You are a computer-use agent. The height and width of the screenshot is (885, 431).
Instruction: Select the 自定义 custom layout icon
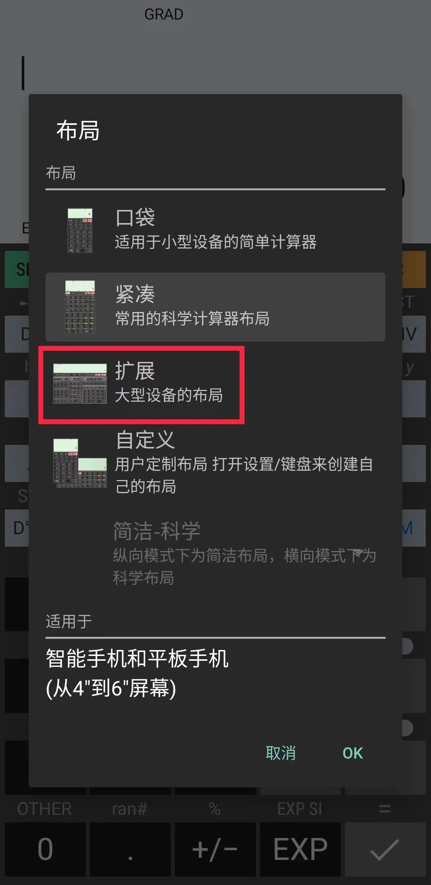(x=80, y=463)
